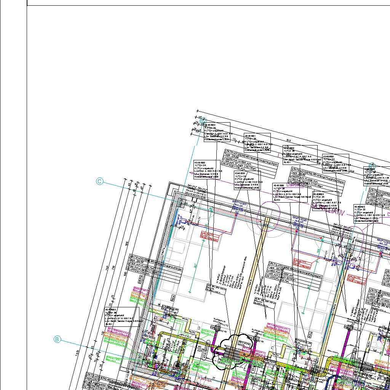The width and height of the screenshot is (390, 390).
Task: Click the 43-81500 annotation box containing AL431
Action: tap(300, 154)
